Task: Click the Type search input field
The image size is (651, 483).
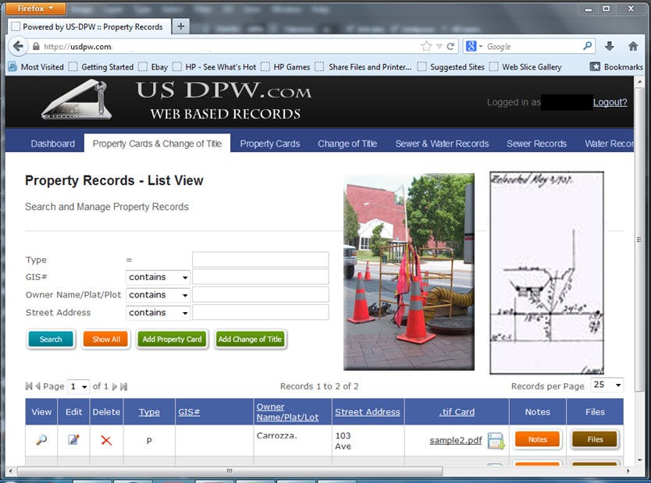Action: [260, 259]
